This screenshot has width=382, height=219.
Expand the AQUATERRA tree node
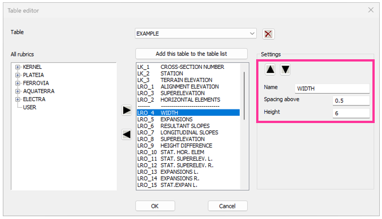click(17, 91)
